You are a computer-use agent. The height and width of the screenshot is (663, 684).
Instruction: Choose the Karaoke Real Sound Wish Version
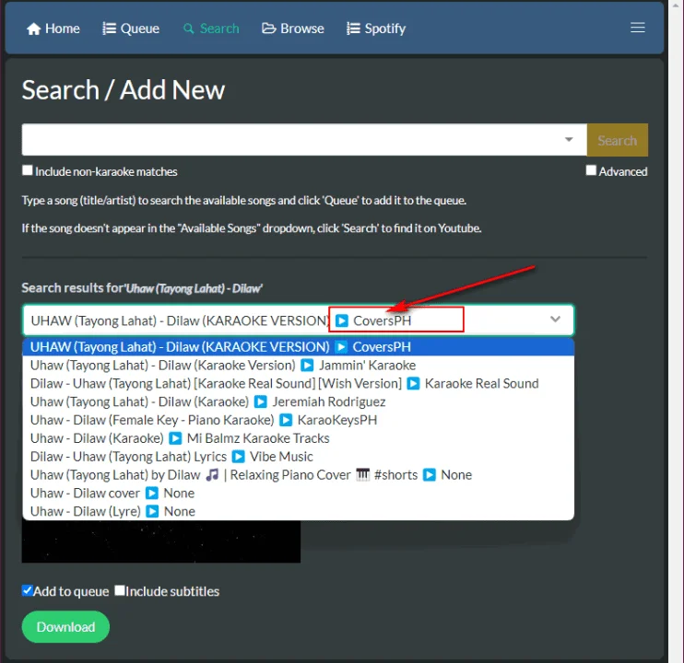[298, 383]
